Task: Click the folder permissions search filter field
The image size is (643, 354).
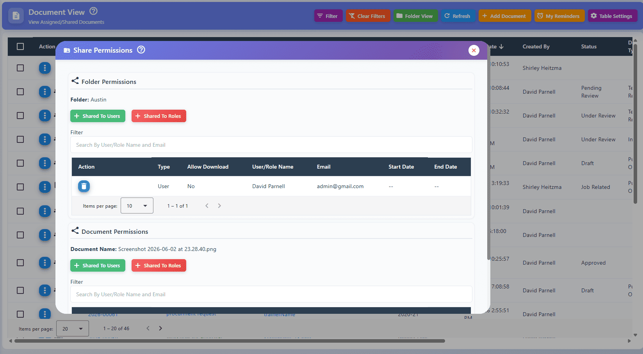Action: [271, 145]
